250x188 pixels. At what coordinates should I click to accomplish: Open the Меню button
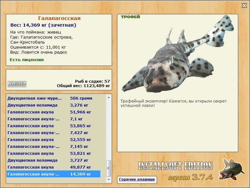(x=17, y=84)
